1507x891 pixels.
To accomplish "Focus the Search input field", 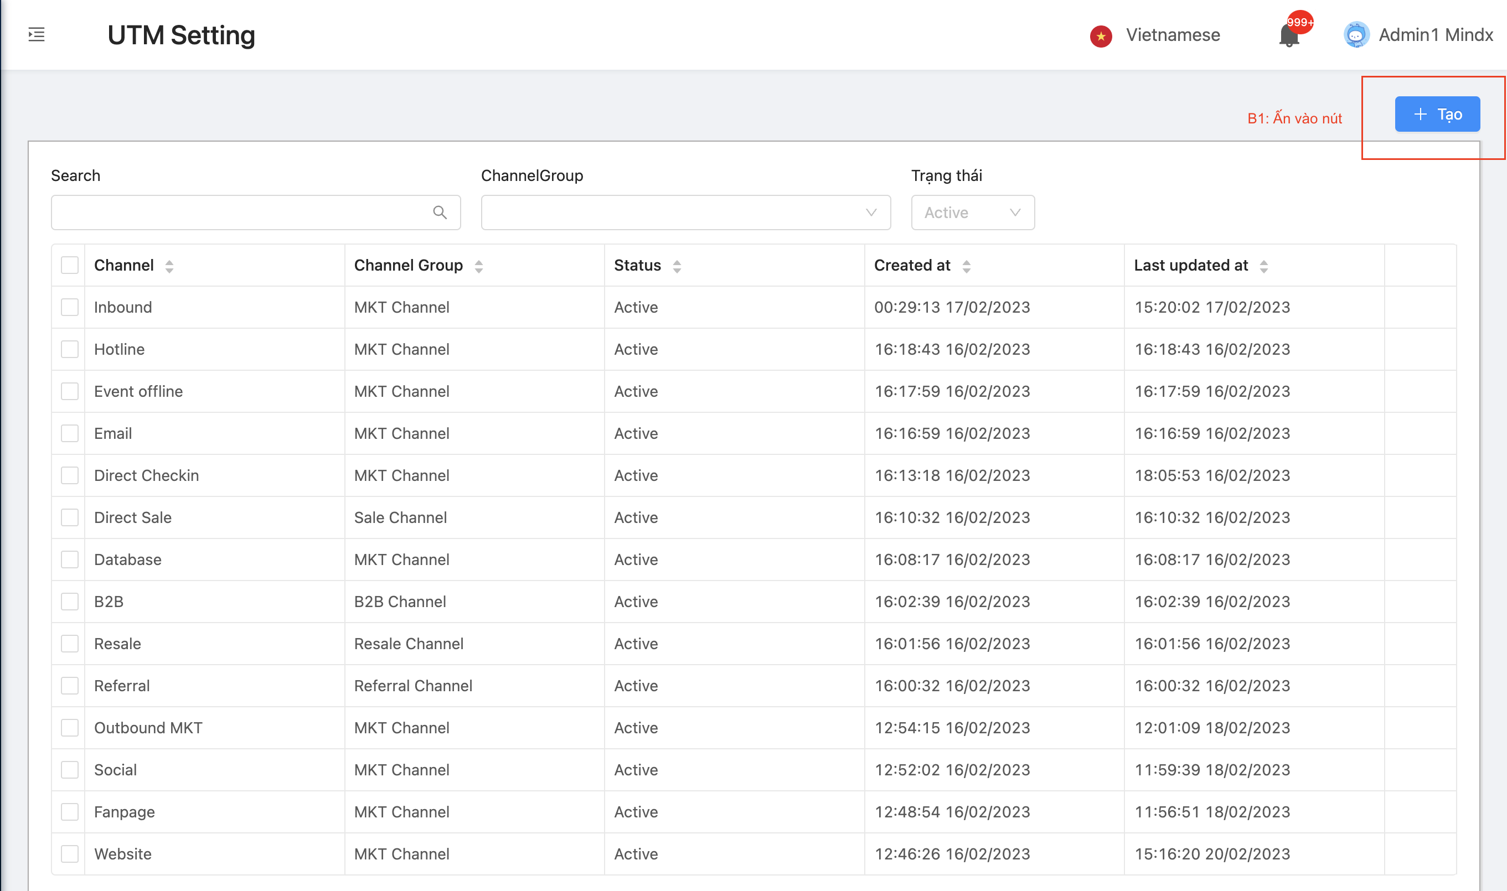I will pos(240,213).
